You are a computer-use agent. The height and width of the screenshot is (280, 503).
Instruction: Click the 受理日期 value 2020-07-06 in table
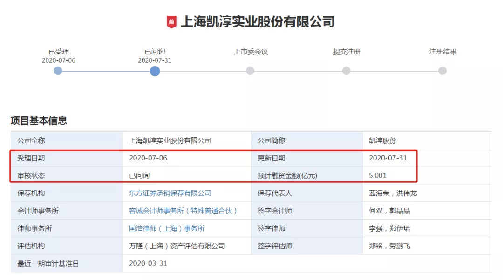click(148, 158)
